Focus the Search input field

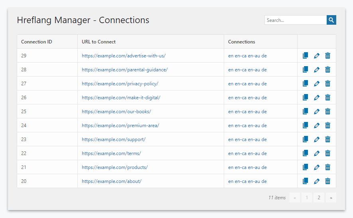295,20
